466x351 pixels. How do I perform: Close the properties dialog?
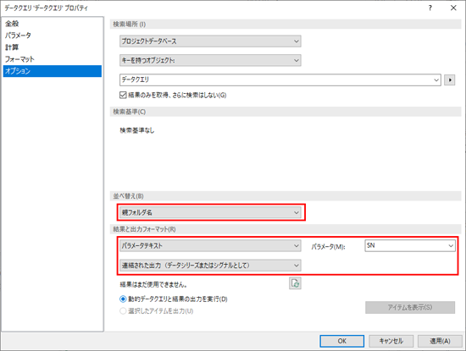(x=453, y=8)
